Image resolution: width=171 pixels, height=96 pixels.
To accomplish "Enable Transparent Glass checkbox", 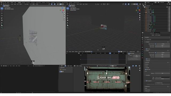I will pyautogui.click(x=156, y=83).
